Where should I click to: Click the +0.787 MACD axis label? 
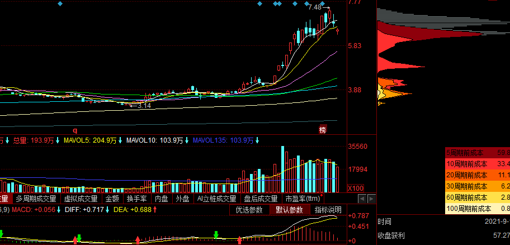click(x=358, y=216)
